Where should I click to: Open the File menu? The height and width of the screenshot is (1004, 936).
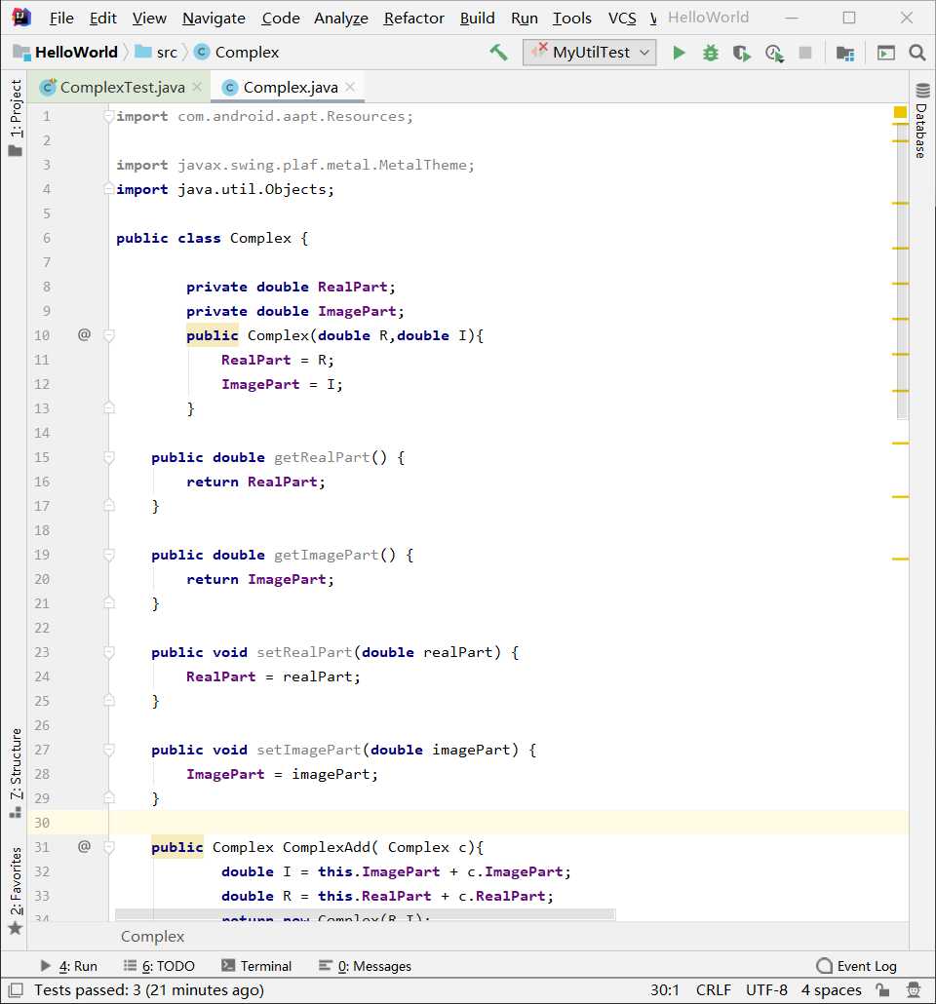tap(61, 18)
